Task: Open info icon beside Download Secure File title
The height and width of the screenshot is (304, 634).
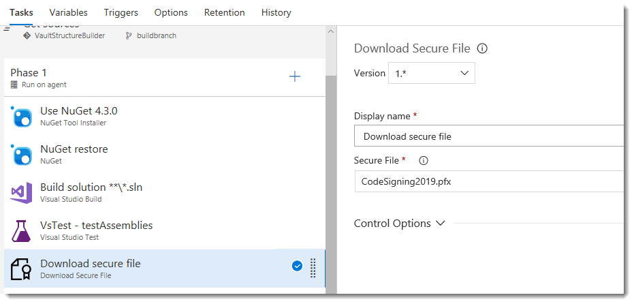Action: click(x=482, y=48)
